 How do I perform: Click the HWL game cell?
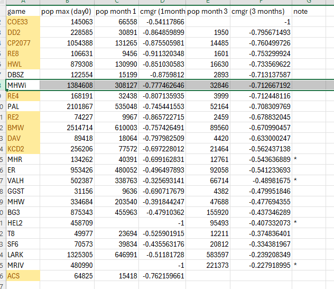(23, 64)
